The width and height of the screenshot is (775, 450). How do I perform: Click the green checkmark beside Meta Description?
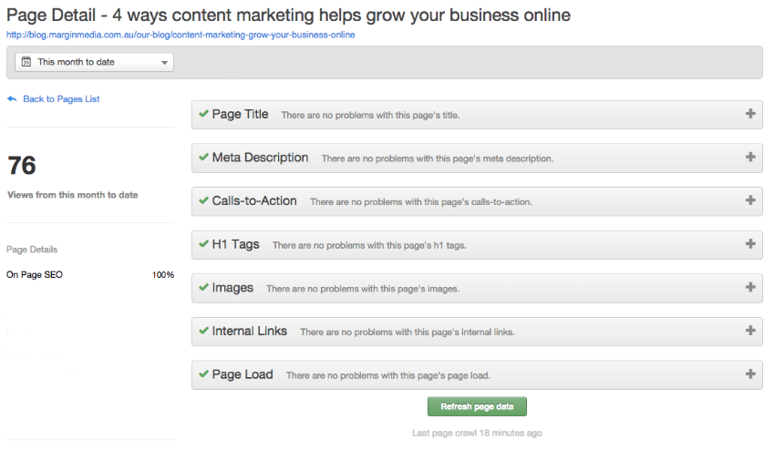(203, 157)
